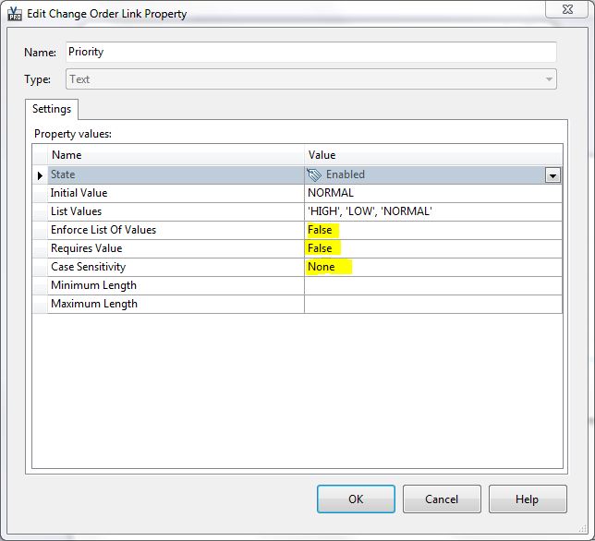
Task: Click the Value column header
Action: pos(433,155)
